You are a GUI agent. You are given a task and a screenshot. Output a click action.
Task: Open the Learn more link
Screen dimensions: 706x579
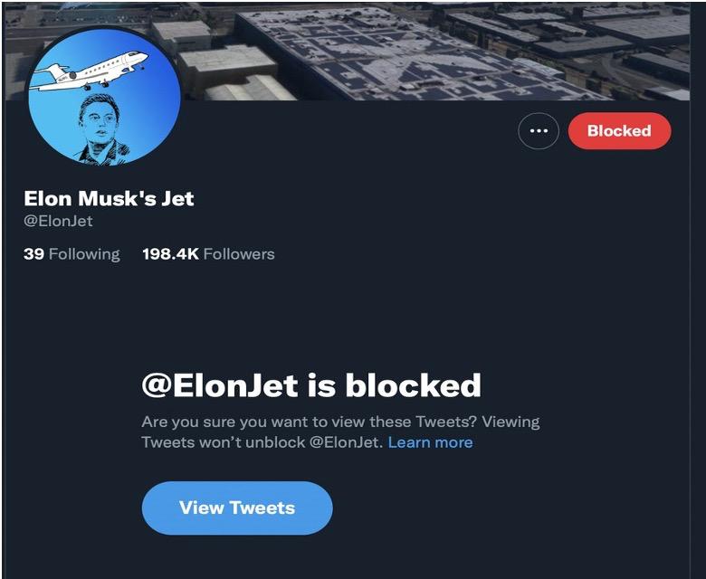pyautogui.click(x=430, y=442)
